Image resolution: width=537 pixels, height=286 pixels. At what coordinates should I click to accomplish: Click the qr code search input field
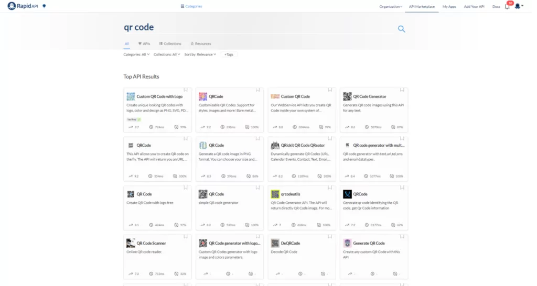coord(257,28)
